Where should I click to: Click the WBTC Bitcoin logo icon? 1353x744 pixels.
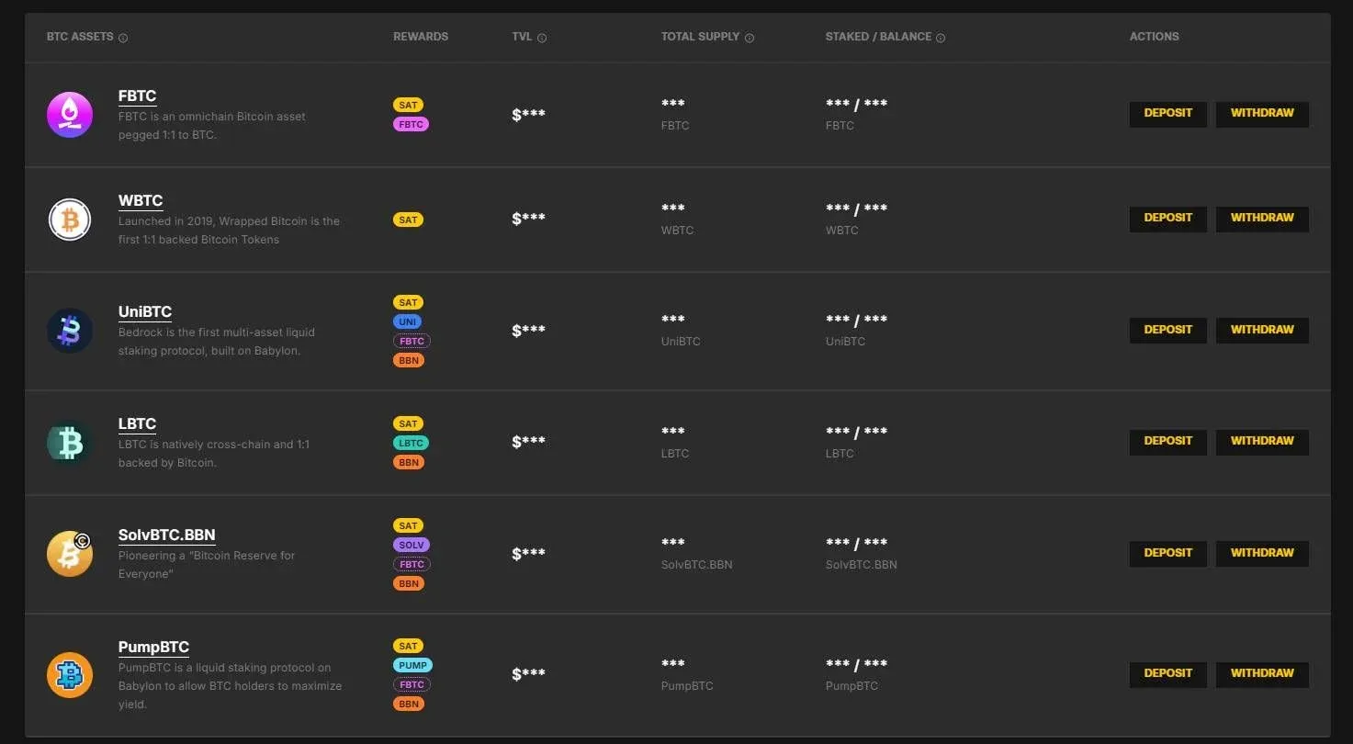click(x=69, y=219)
